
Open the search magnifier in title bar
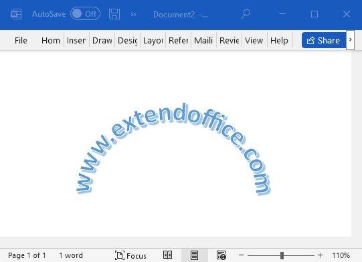[x=246, y=14]
